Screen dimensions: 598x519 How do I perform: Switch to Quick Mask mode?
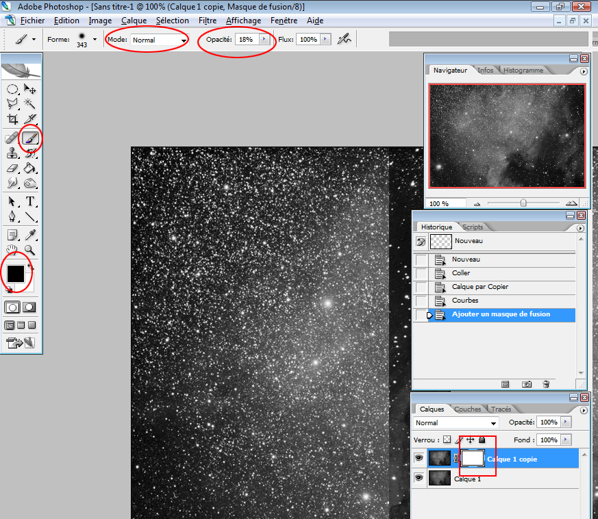tap(29, 307)
